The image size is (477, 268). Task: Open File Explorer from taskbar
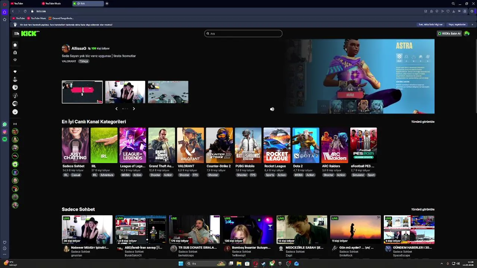pos(239,264)
